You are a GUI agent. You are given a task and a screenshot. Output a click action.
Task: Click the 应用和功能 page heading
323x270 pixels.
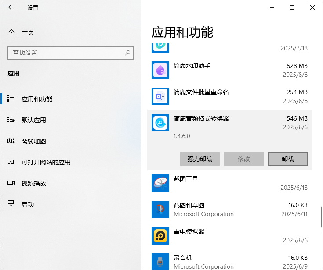coord(182,32)
